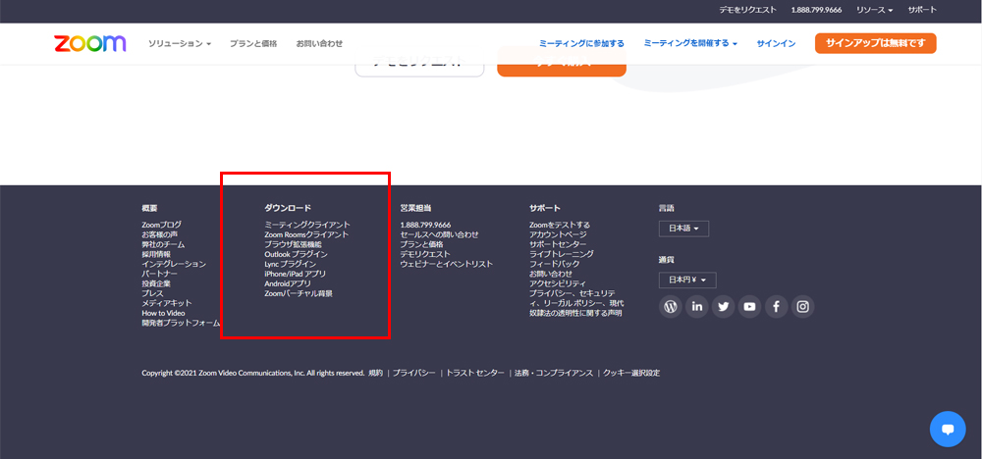Open 採用情報 footer link
Screen dimensions: 982x459
point(156,255)
